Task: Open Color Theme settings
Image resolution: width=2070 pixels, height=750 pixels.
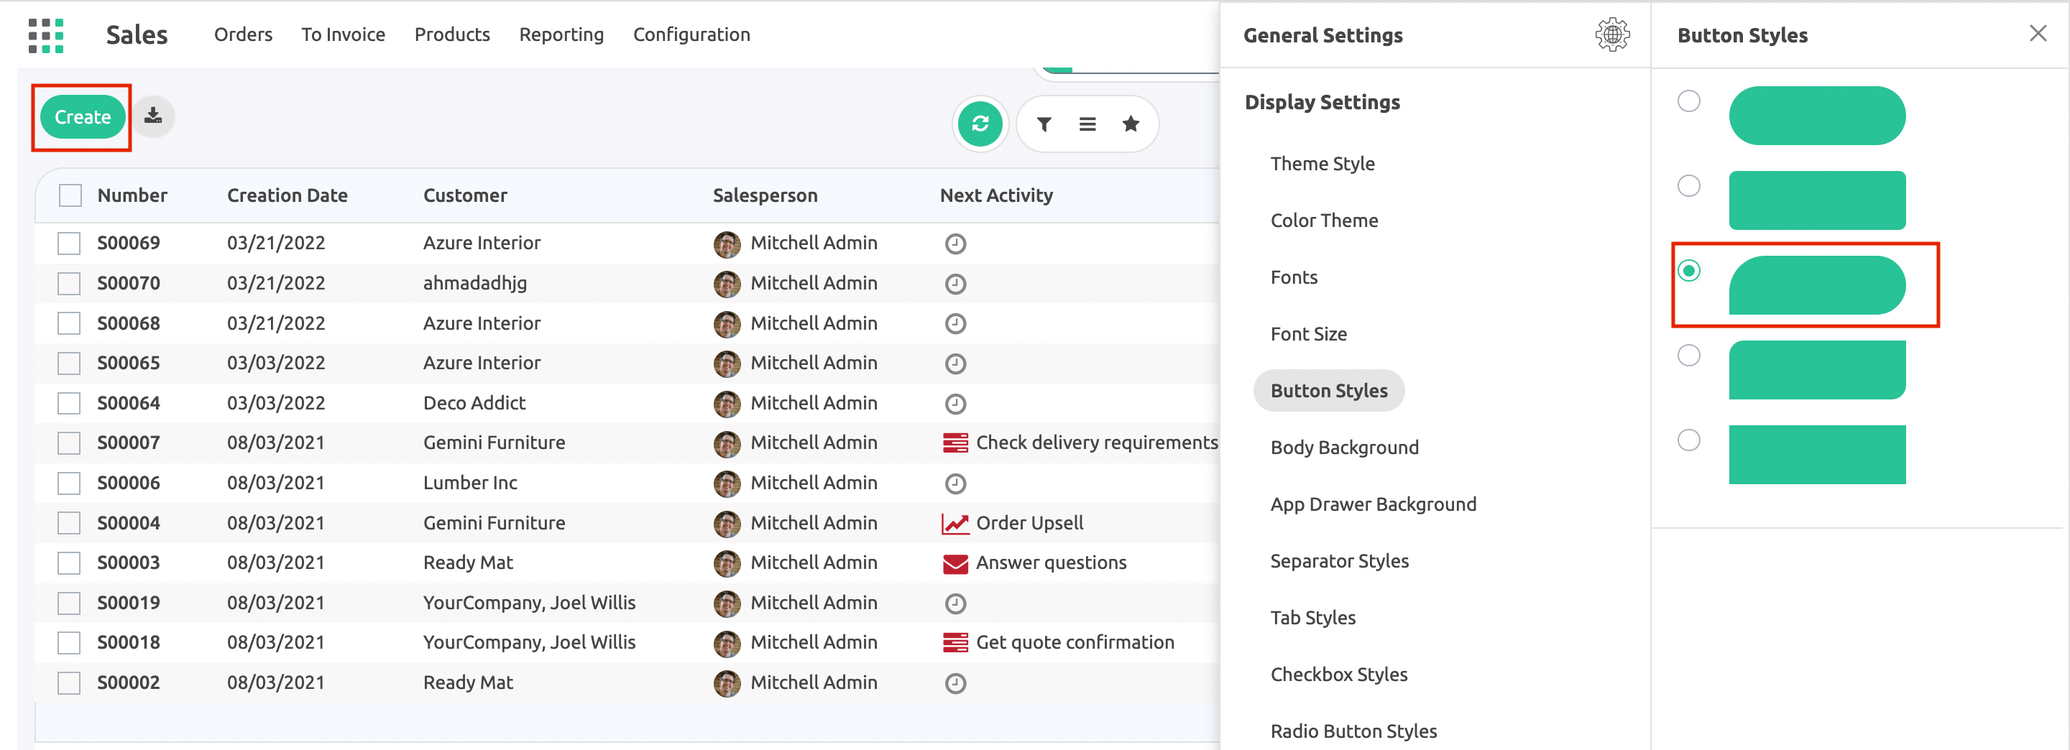Action: 1323,220
